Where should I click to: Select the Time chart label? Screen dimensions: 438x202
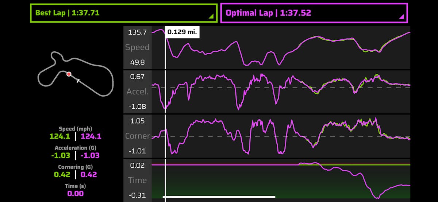point(137,180)
